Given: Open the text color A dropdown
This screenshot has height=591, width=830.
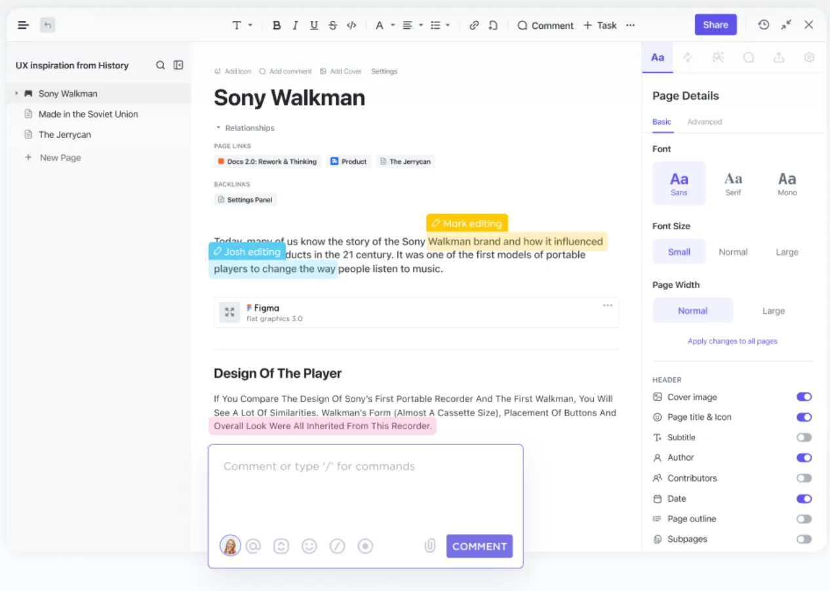Looking at the screenshot, I should (x=384, y=26).
